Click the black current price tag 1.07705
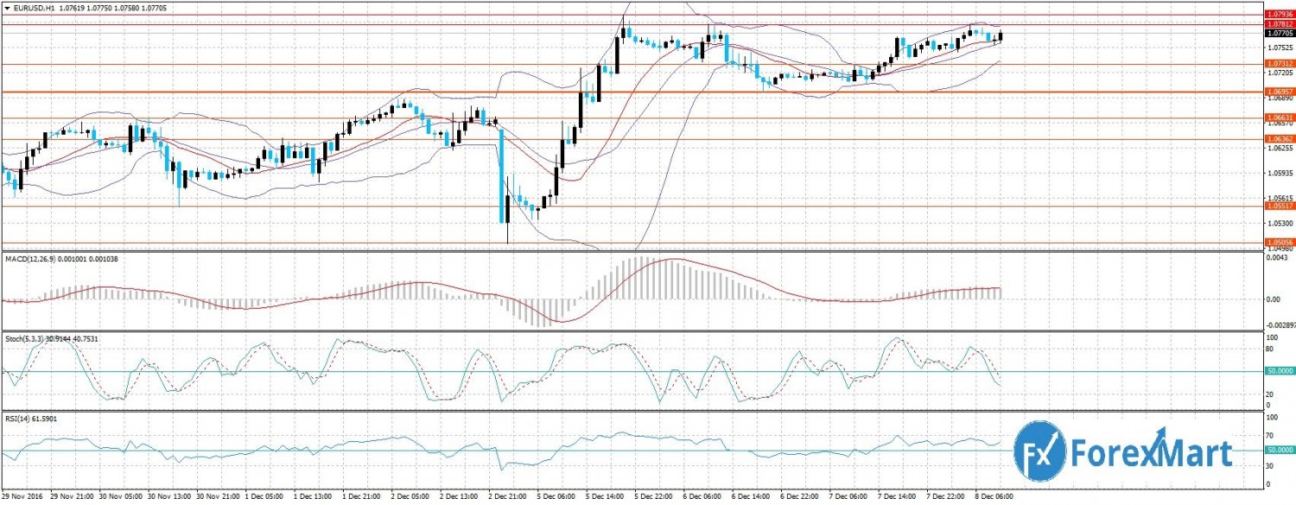This screenshot has width=1296, height=505. point(1279,33)
